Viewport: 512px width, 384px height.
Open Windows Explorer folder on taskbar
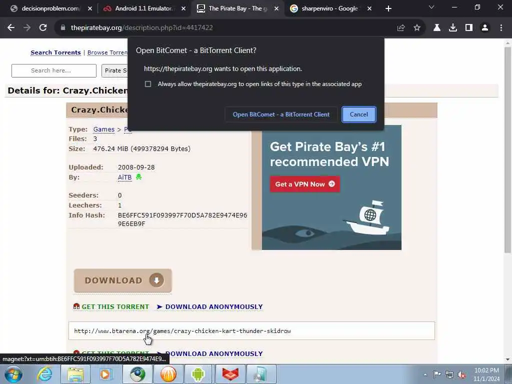click(75, 374)
